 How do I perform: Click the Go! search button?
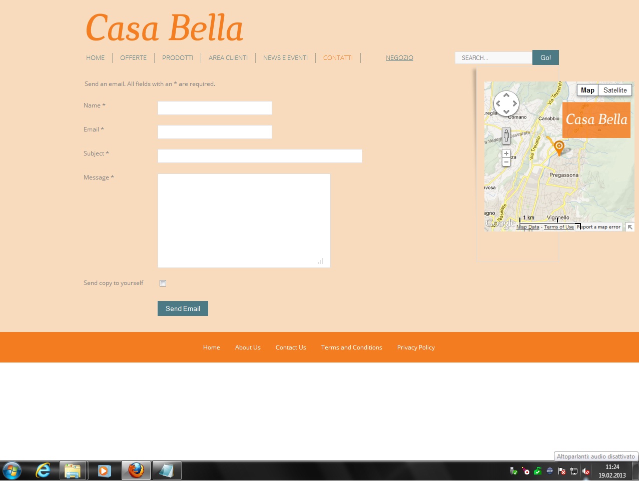click(545, 57)
